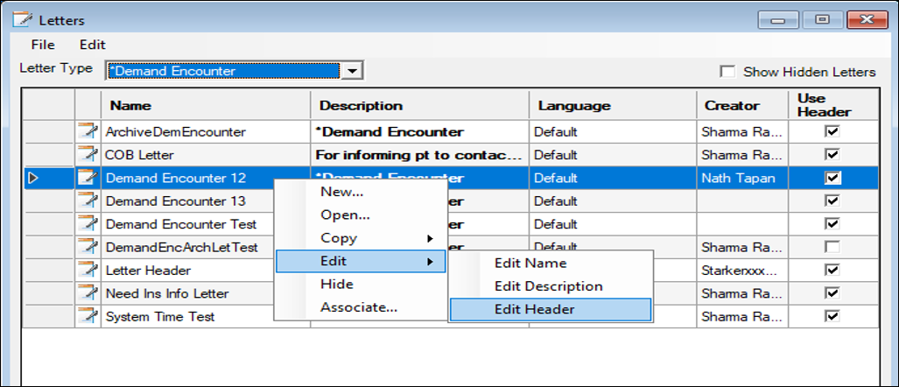
Task: Click the letter icon beside Demand Encounter 13
Action: (88, 201)
